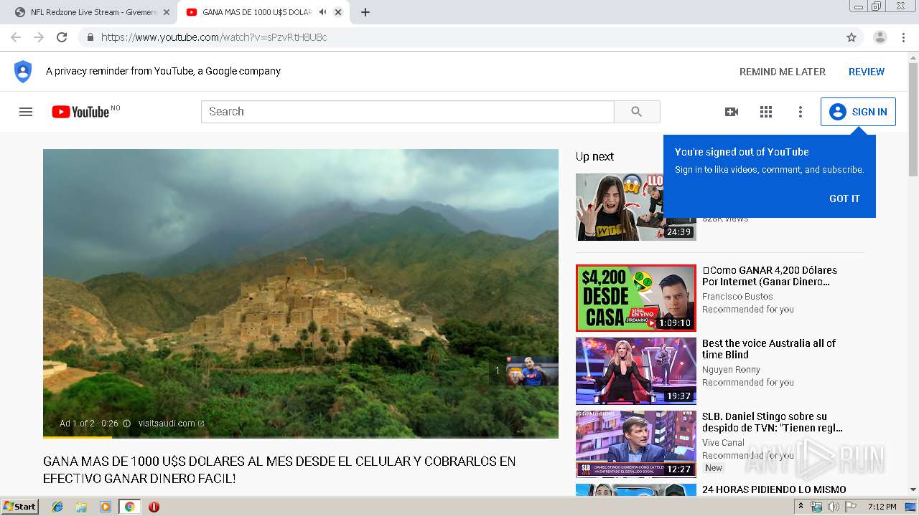Open the create video camera icon
This screenshot has width=919, height=516.
pyautogui.click(x=732, y=112)
